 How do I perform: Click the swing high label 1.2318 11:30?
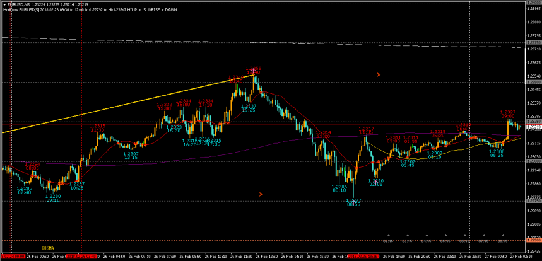[97, 128]
